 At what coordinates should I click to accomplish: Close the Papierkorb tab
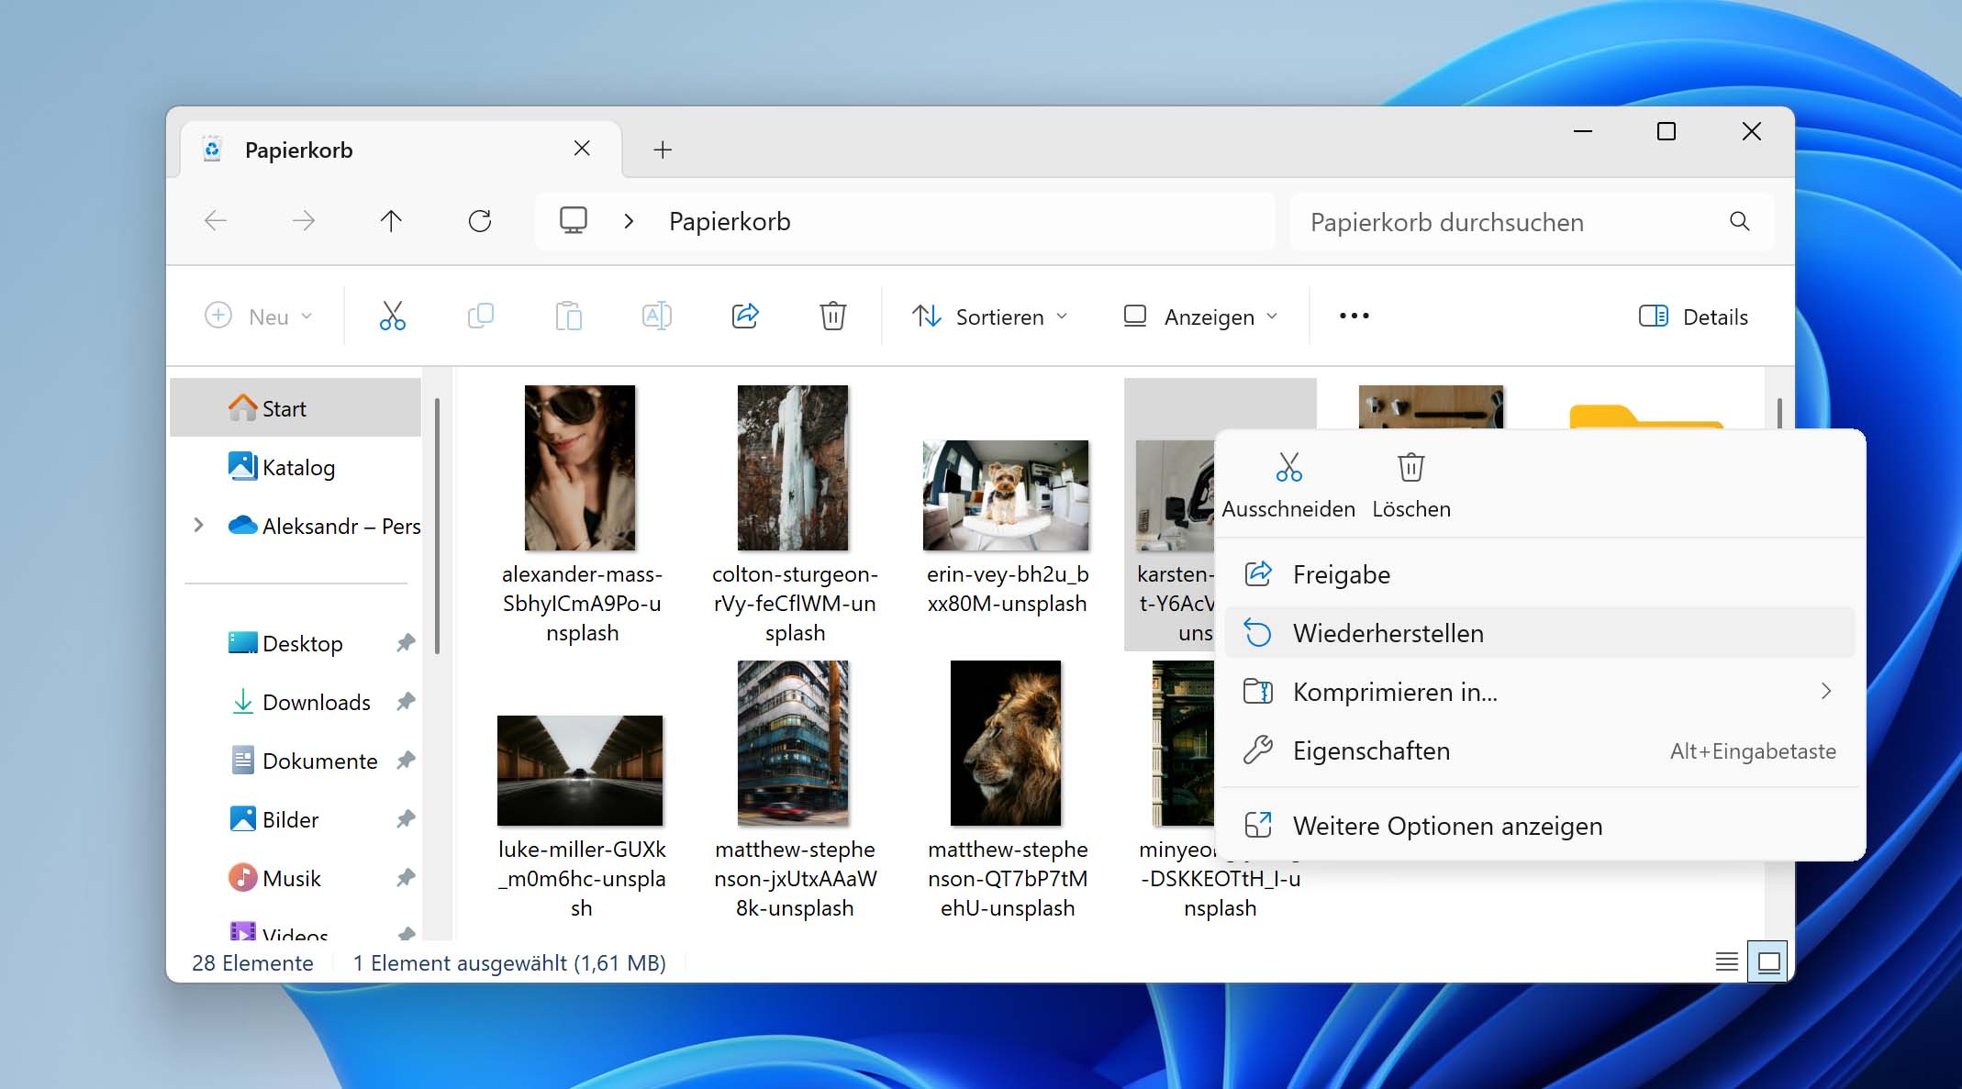coord(582,149)
